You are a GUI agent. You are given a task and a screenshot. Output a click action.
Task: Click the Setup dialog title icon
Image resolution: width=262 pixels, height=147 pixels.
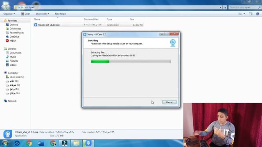coord(85,34)
